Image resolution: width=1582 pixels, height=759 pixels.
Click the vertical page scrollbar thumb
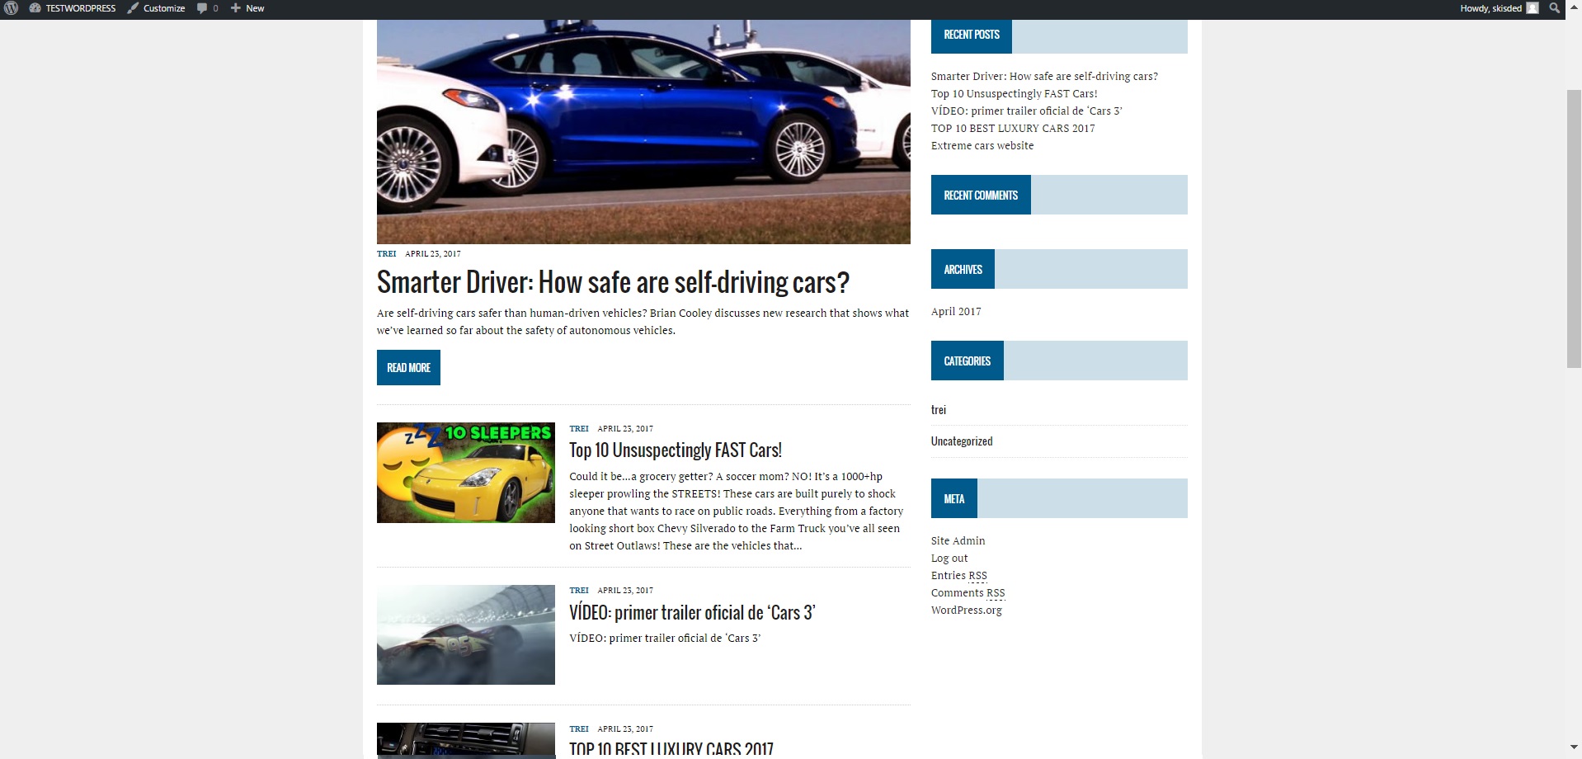(x=1574, y=228)
